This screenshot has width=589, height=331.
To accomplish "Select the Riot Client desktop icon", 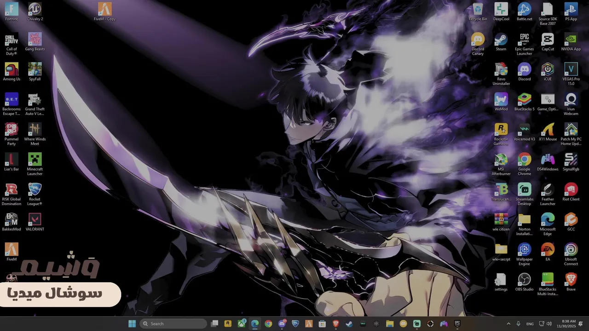I will point(571,192).
